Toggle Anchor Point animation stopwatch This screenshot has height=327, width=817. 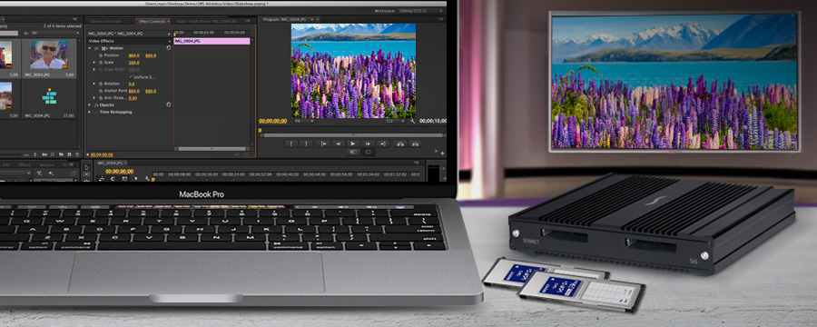[101, 90]
